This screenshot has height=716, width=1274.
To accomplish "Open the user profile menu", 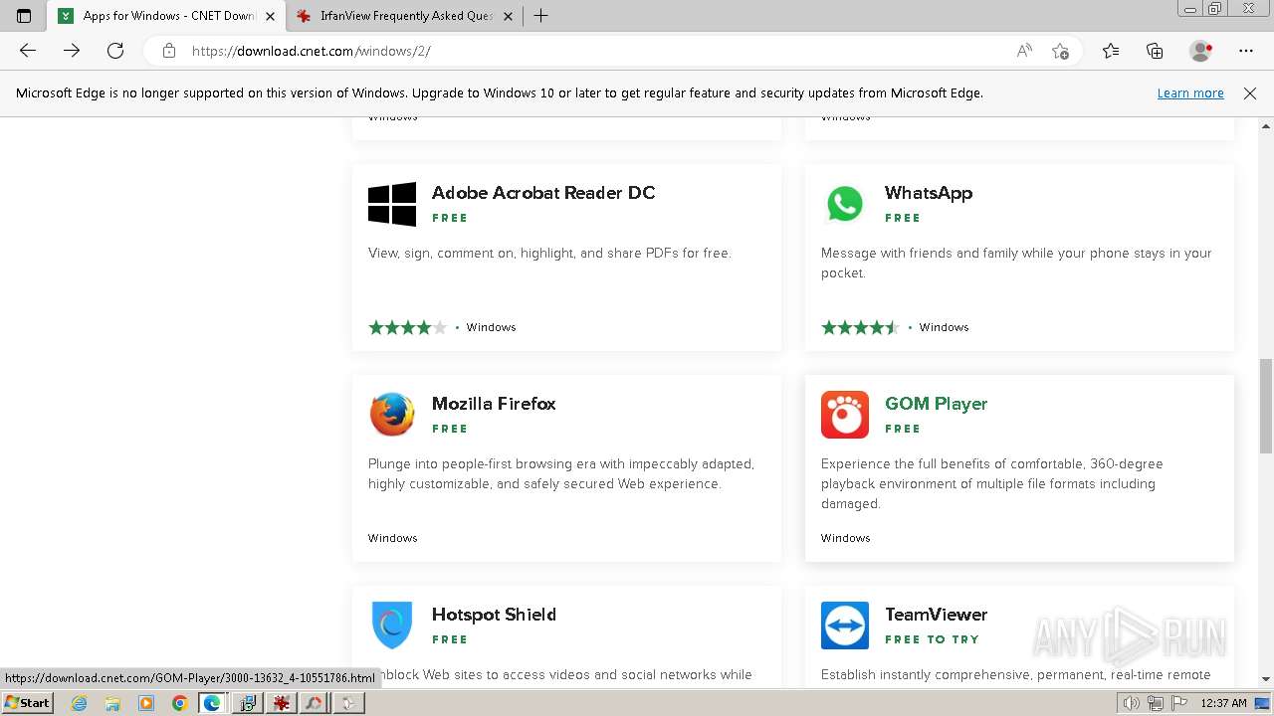I will [x=1201, y=51].
